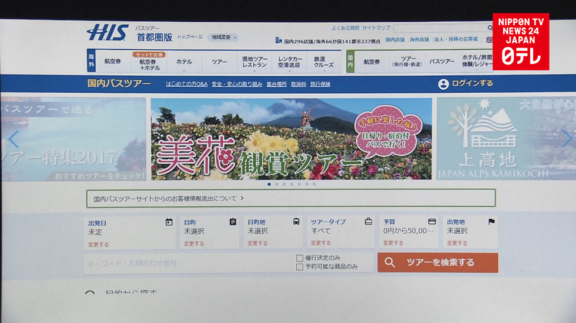576x323 pixels.
Task: Click the よくある質問 link
Action: (x=346, y=28)
